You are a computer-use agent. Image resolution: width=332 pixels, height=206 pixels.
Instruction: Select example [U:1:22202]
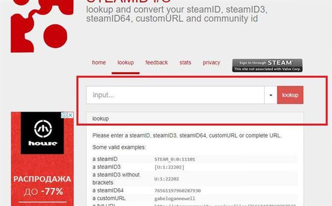(169, 167)
